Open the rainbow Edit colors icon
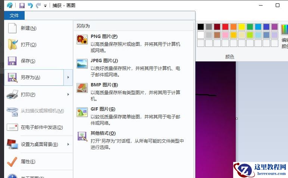The width and height of the screenshot is (288, 178). click(x=285, y=29)
